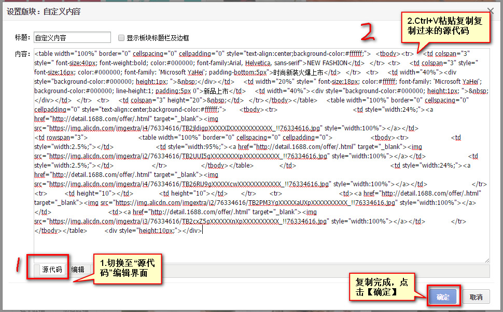
Task: Click the 标题 input field
Action: pos(72,37)
